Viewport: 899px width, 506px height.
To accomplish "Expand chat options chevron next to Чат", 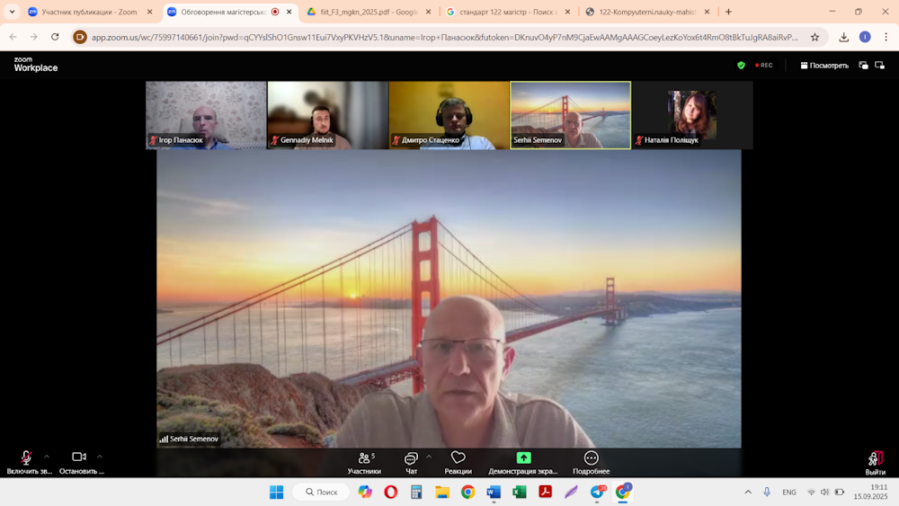I will coord(429,457).
